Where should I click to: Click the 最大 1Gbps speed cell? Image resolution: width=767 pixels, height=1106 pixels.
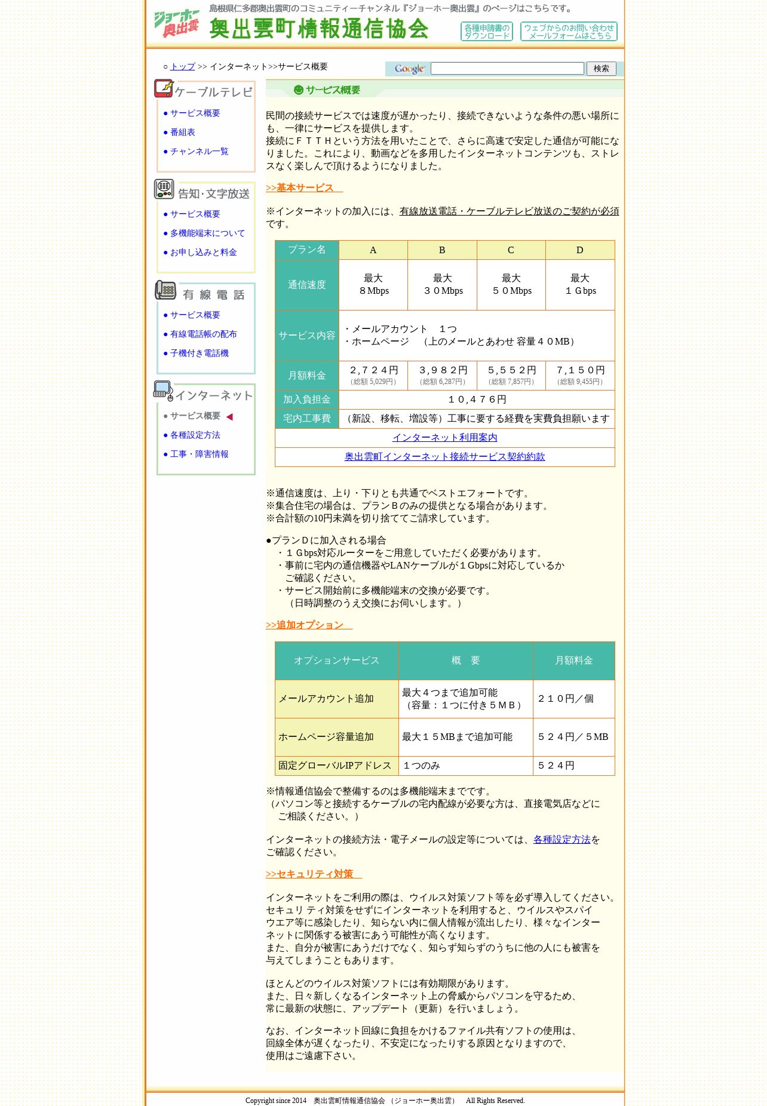pyautogui.click(x=580, y=285)
